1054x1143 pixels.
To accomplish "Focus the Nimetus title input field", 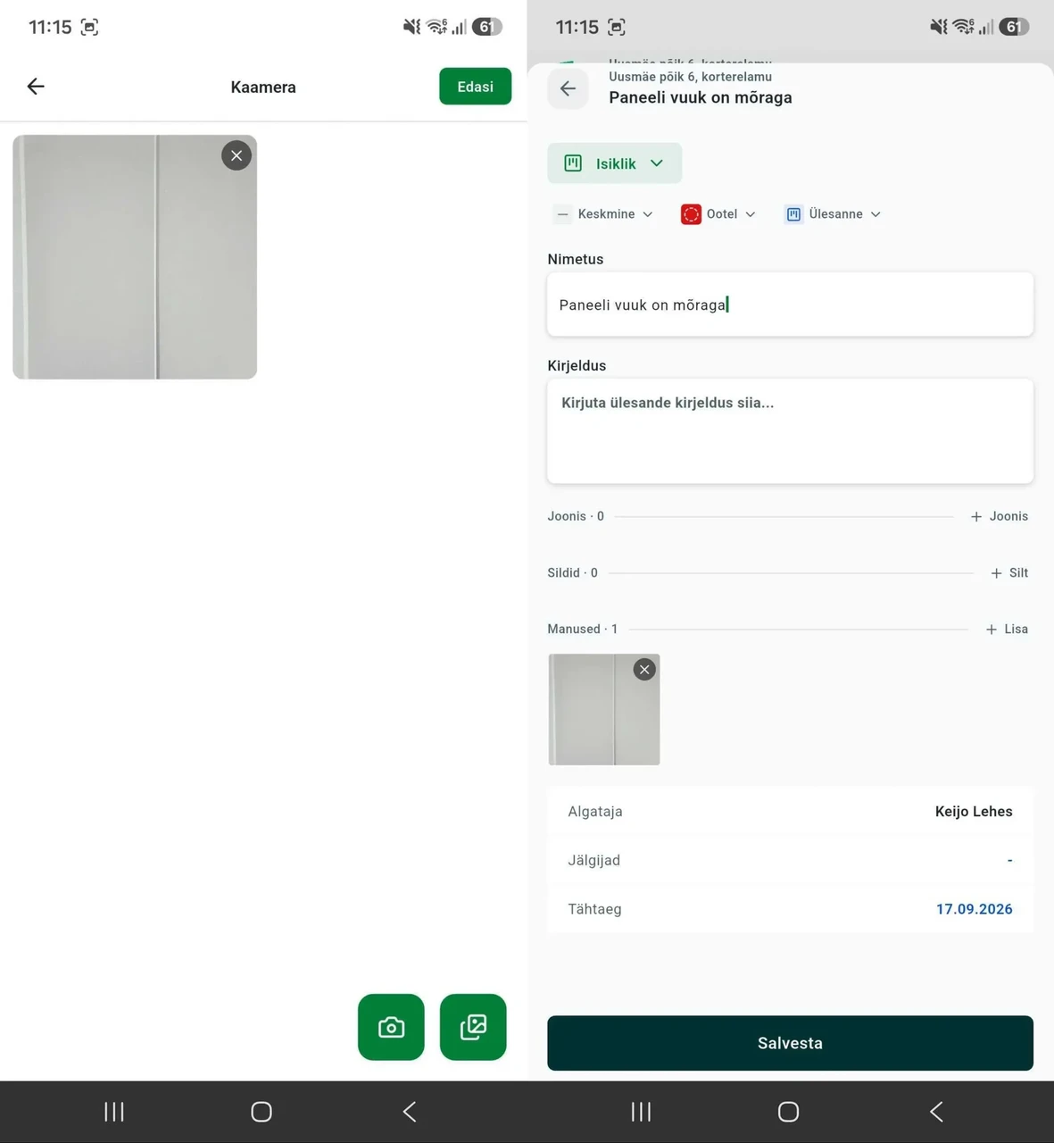I will coord(790,305).
